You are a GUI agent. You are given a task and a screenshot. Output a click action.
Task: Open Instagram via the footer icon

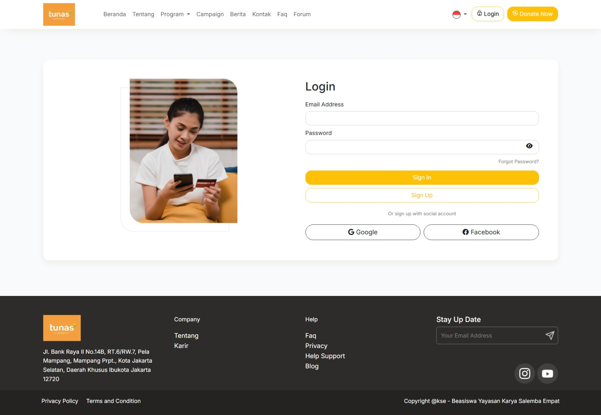[525, 373]
